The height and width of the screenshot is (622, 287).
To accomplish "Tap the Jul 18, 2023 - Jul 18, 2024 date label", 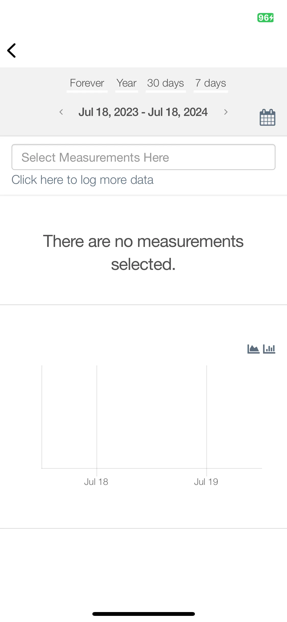I will (143, 112).
